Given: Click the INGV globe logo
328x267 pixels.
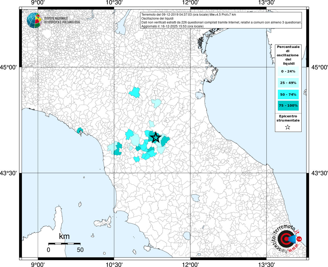Looking at the screenshot, I should pyautogui.click(x=34, y=20).
